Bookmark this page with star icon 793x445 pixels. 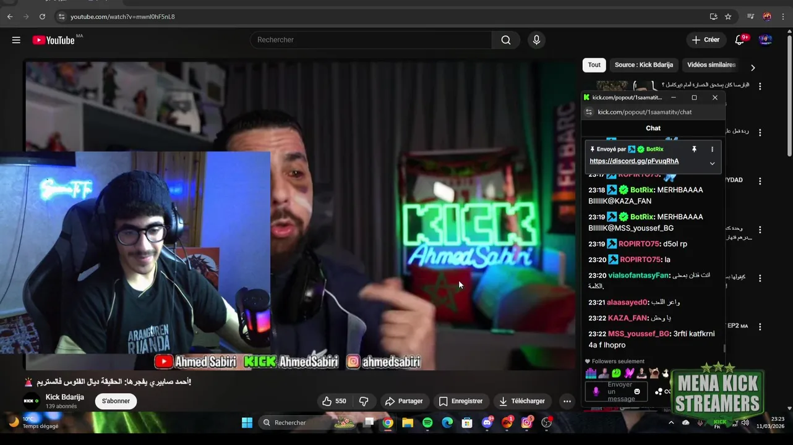(728, 17)
